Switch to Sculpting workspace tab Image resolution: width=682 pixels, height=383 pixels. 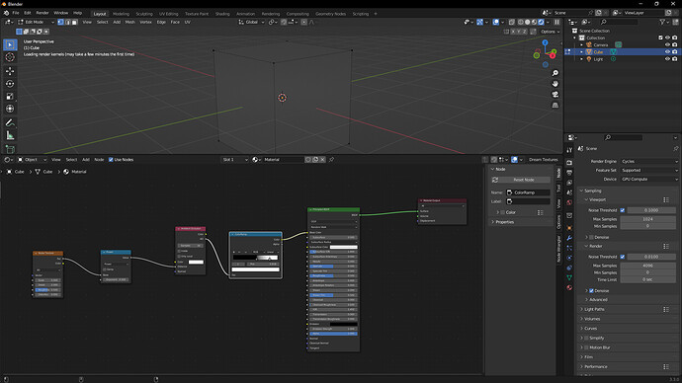pyautogui.click(x=144, y=14)
